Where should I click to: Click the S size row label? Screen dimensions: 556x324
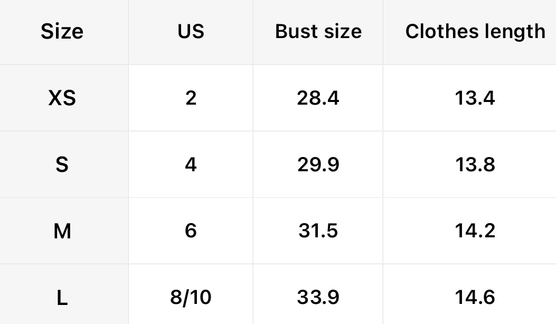click(x=62, y=165)
